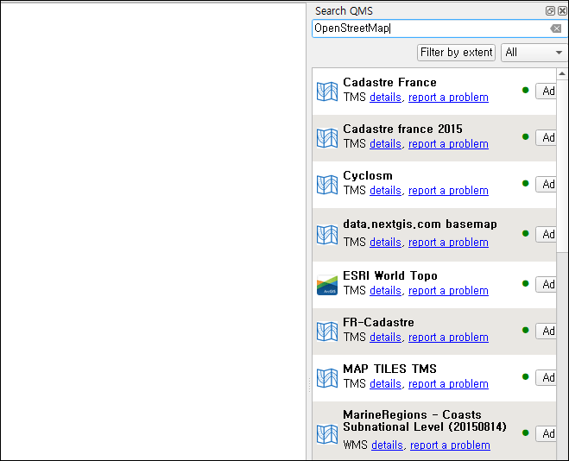
Task: Click the data.nextgis.com basemap icon
Action: click(327, 235)
